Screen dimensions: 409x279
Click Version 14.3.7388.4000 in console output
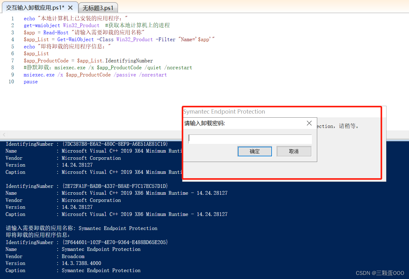pos(53,263)
